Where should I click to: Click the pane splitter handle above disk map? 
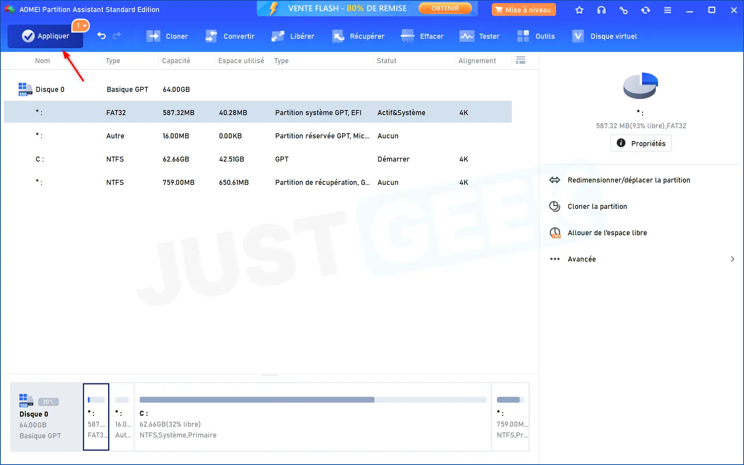(269, 375)
